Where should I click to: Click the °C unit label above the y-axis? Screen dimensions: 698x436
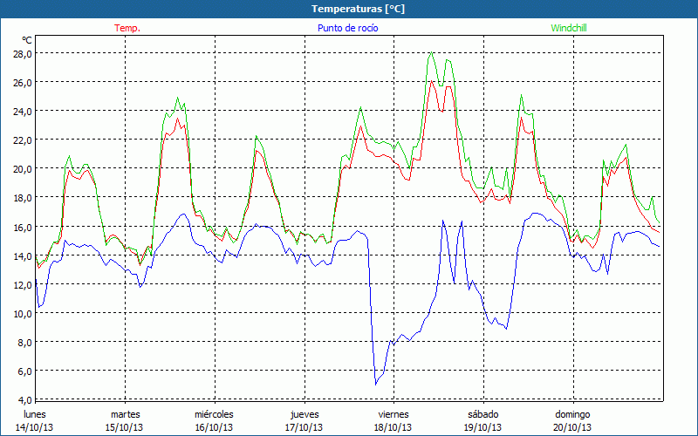pos(27,40)
